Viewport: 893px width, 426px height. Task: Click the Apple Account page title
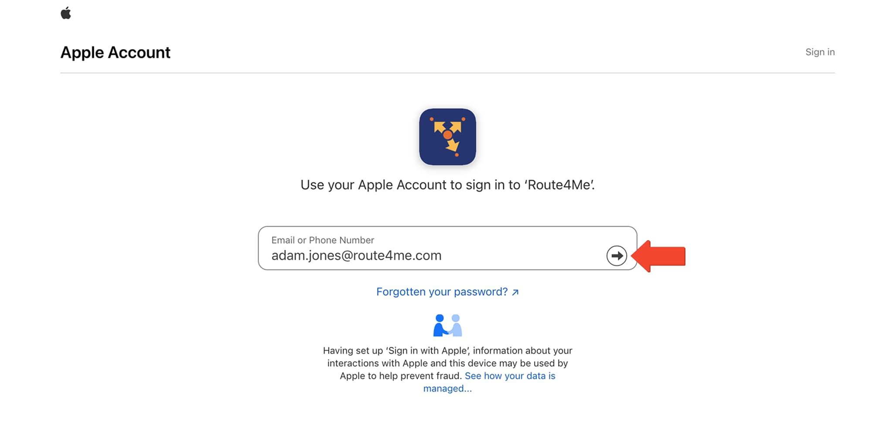pos(115,53)
